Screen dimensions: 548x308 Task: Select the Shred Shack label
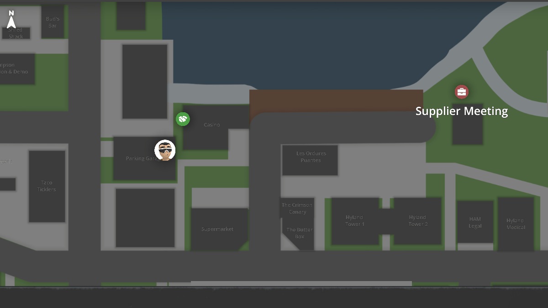[x=15, y=32]
